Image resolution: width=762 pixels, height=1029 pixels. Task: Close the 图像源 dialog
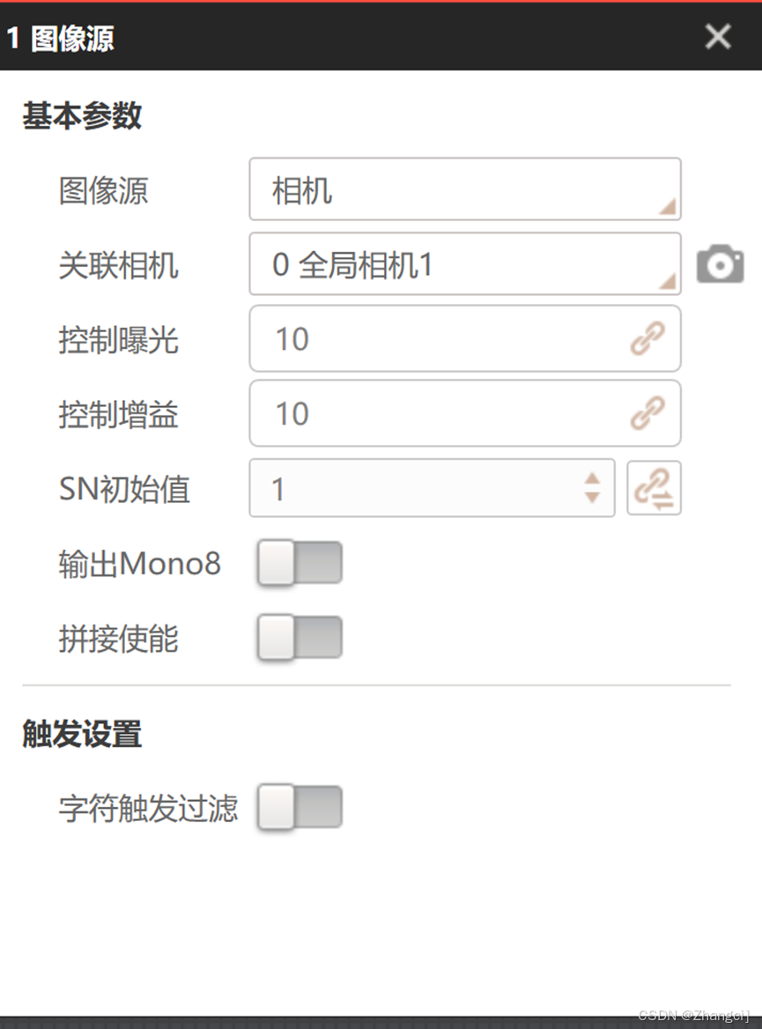click(718, 37)
